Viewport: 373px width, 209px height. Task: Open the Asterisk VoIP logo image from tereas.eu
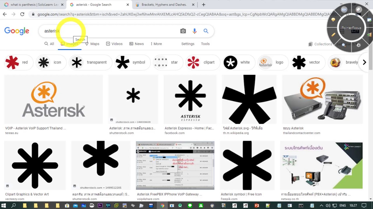54,100
